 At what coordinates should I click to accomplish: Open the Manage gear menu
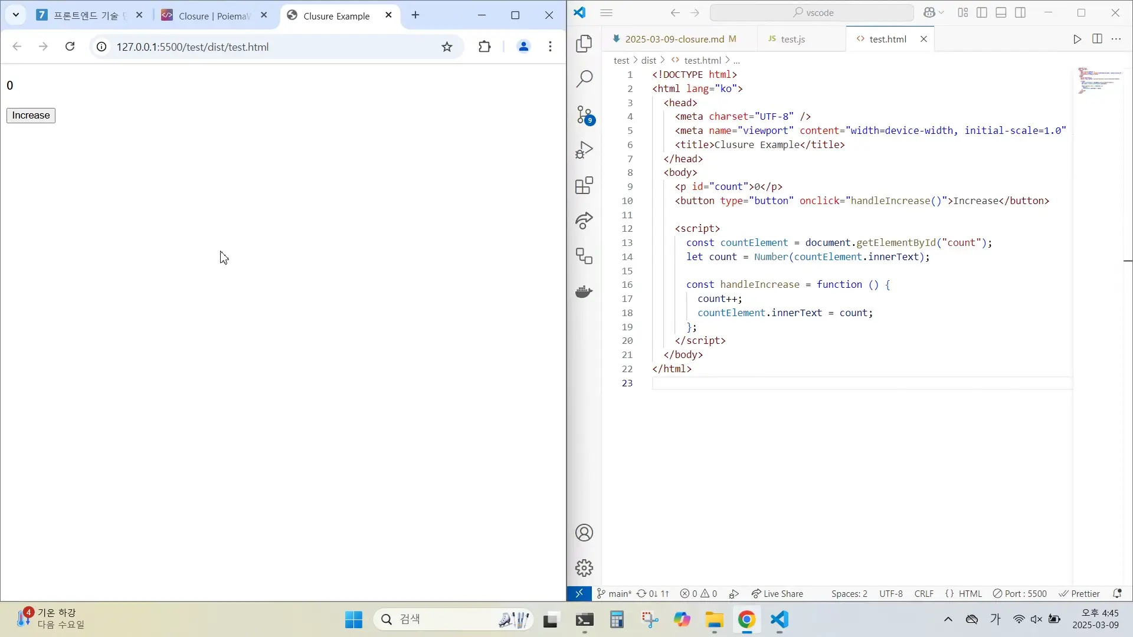pos(584,568)
